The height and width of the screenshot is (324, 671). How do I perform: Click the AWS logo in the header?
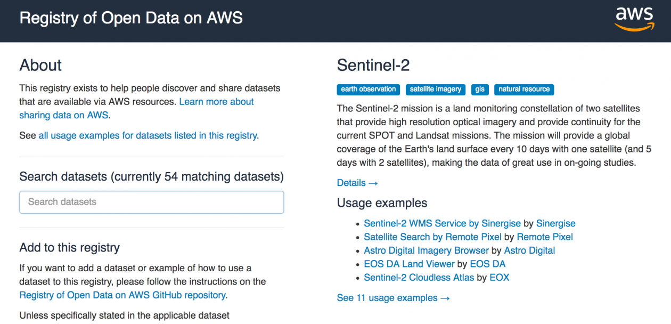click(634, 19)
